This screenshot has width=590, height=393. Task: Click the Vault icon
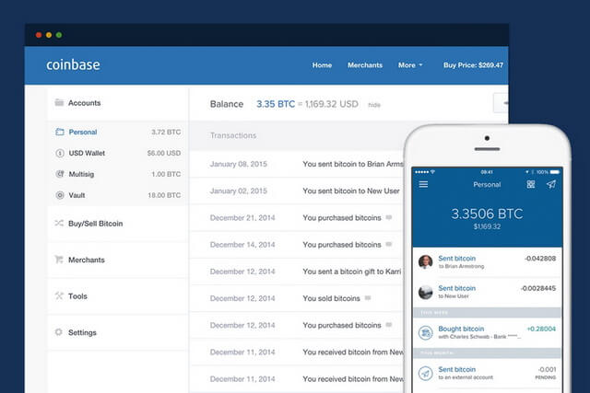[60, 195]
